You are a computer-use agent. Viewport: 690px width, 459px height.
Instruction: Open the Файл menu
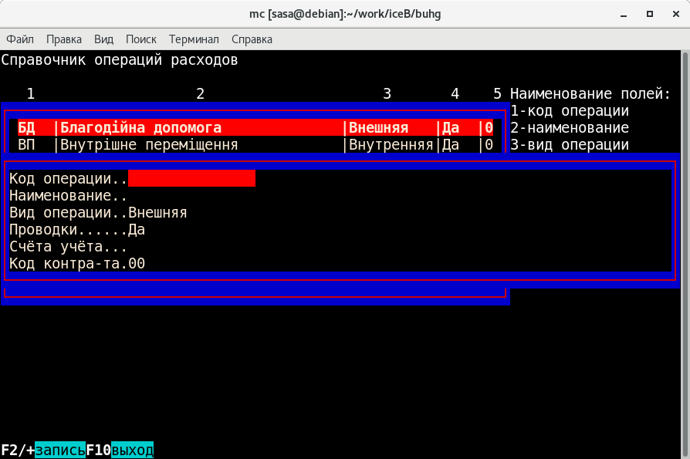[20, 39]
